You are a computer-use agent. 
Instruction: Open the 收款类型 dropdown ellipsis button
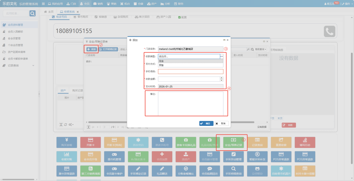pyautogui.click(x=221, y=57)
